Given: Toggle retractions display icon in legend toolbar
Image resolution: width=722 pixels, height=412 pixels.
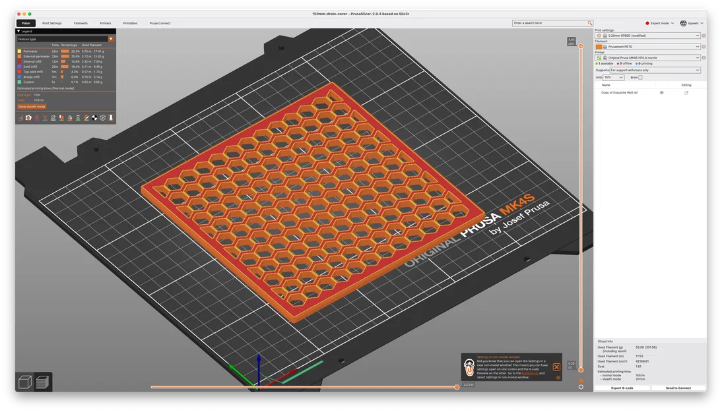Looking at the screenshot, I should point(37,118).
